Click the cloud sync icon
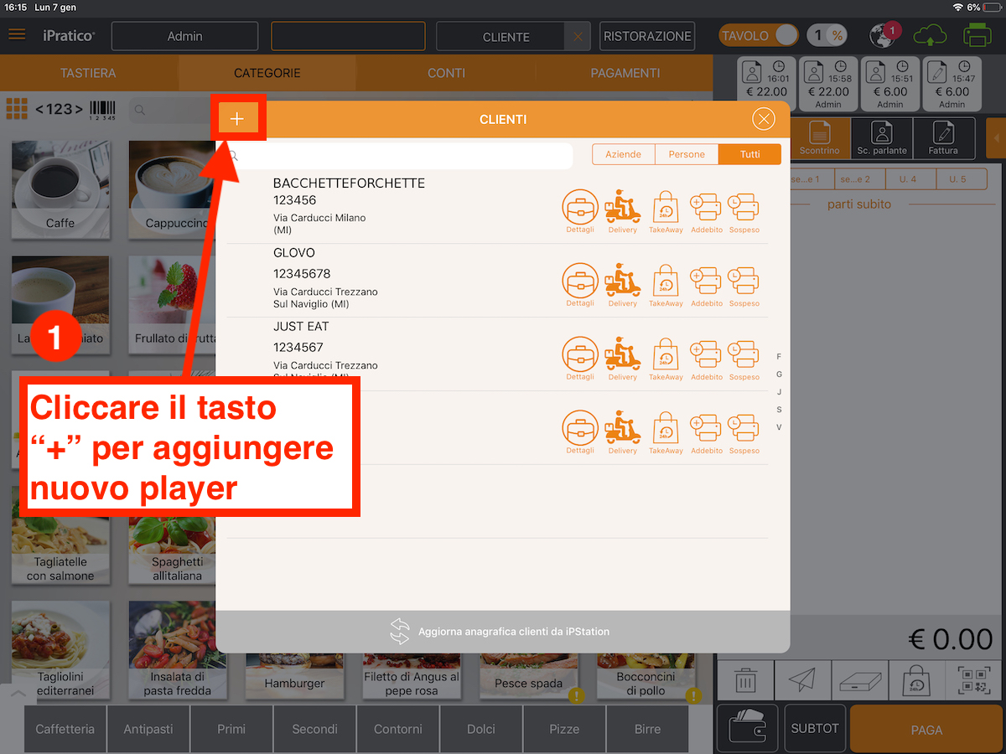This screenshot has width=1006, height=754. (930, 36)
